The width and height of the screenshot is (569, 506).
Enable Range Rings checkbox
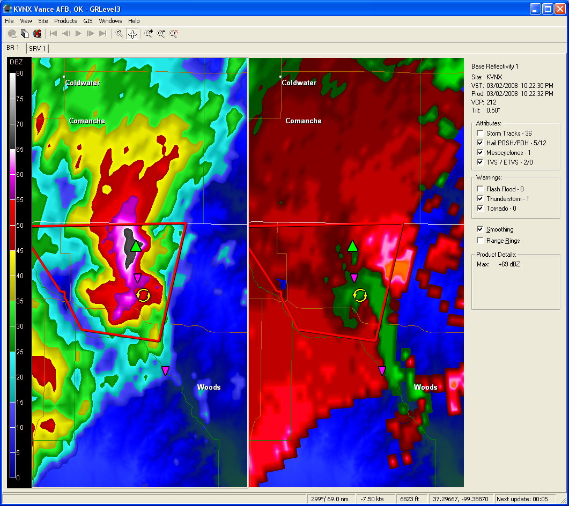click(480, 241)
